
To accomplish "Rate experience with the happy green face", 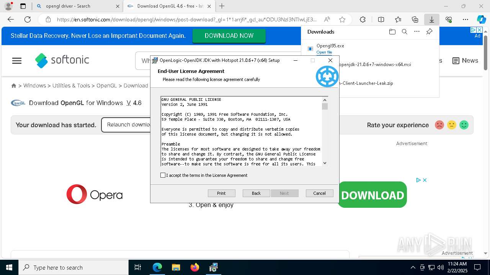I will (464, 125).
